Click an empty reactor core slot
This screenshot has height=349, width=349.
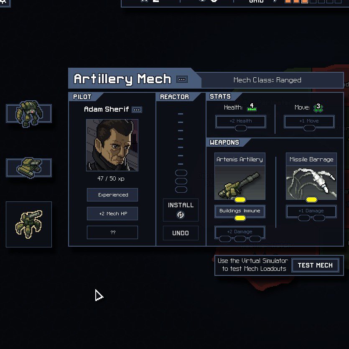181,173
